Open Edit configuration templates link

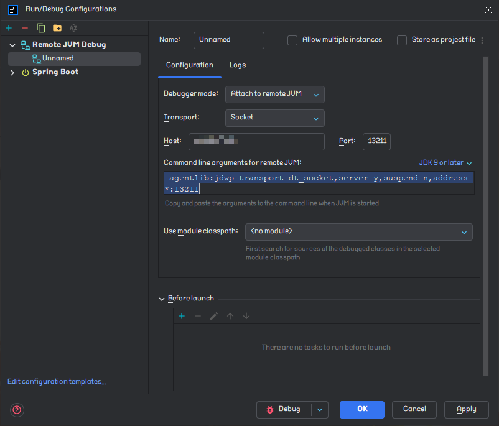[x=57, y=381]
